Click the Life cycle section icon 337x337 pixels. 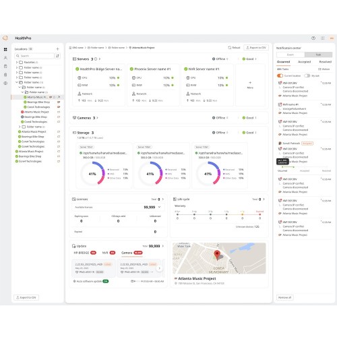pyautogui.click(x=175, y=199)
